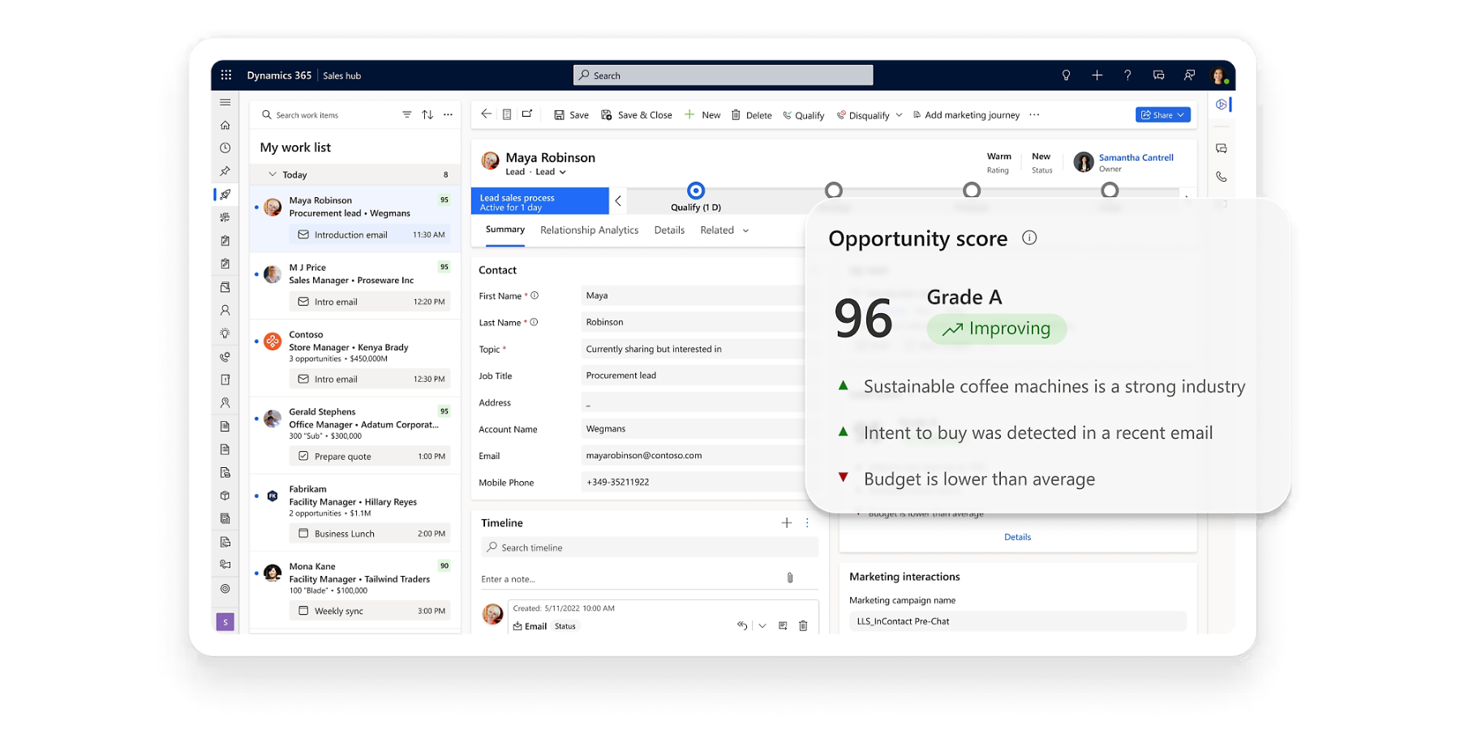Delete the email activity with the trash icon
The height and width of the screenshot is (730, 1460).
click(803, 625)
